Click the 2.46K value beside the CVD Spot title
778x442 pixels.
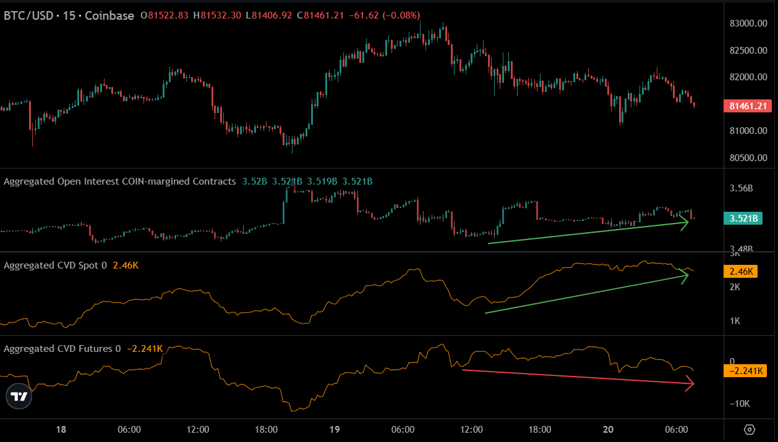(x=125, y=265)
